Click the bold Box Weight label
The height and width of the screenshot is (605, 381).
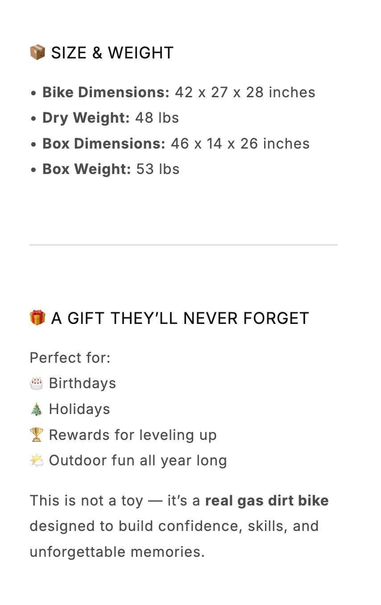[x=87, y=169]
